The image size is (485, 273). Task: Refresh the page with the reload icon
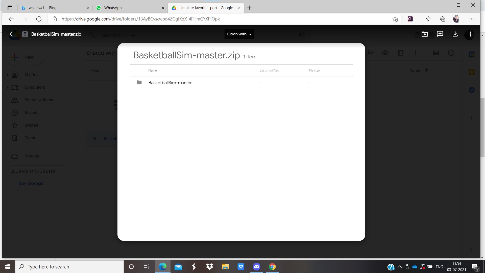(x=39, y=19)
